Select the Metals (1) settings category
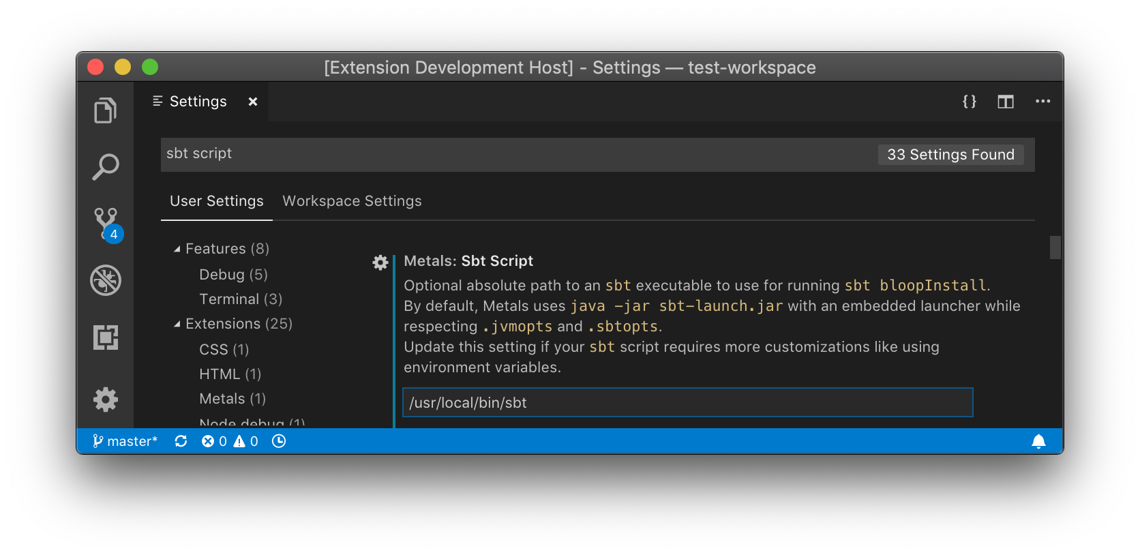The height and width of the screenshot is (555, 1140). click(x=232, y=399)
